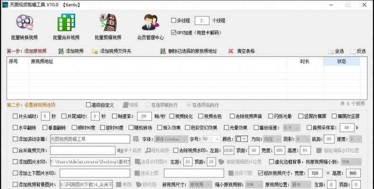Open 原视频位置 居中 dropdown
374x189 pixels.
(x=301, y=185)
